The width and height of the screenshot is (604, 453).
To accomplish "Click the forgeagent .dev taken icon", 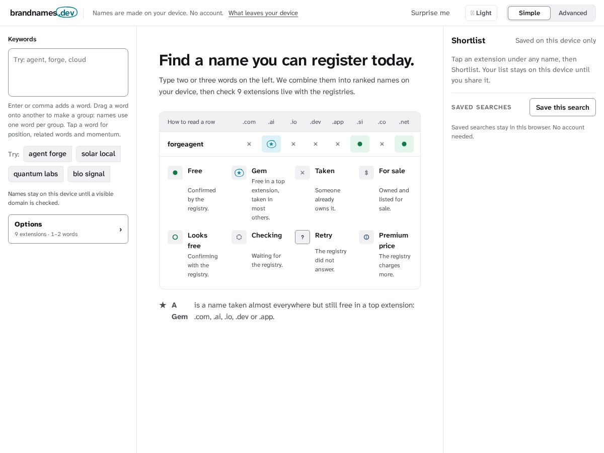I will pyautogui.click(x=316, y=144).
